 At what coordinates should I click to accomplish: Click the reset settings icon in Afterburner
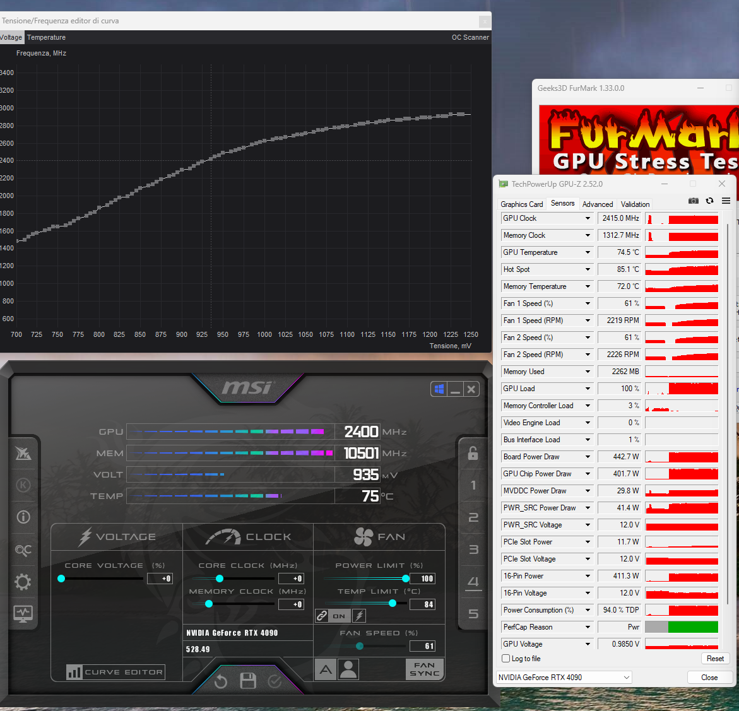click(x=221, y=681)
